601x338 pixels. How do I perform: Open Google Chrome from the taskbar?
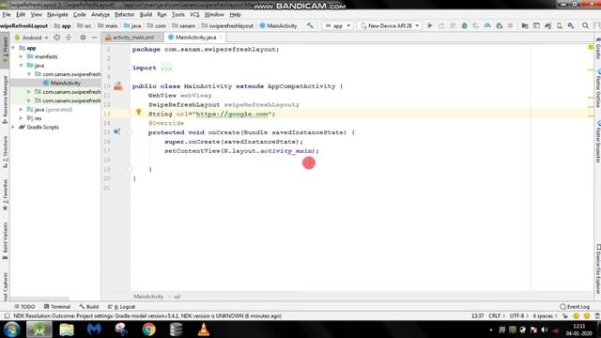148,330
